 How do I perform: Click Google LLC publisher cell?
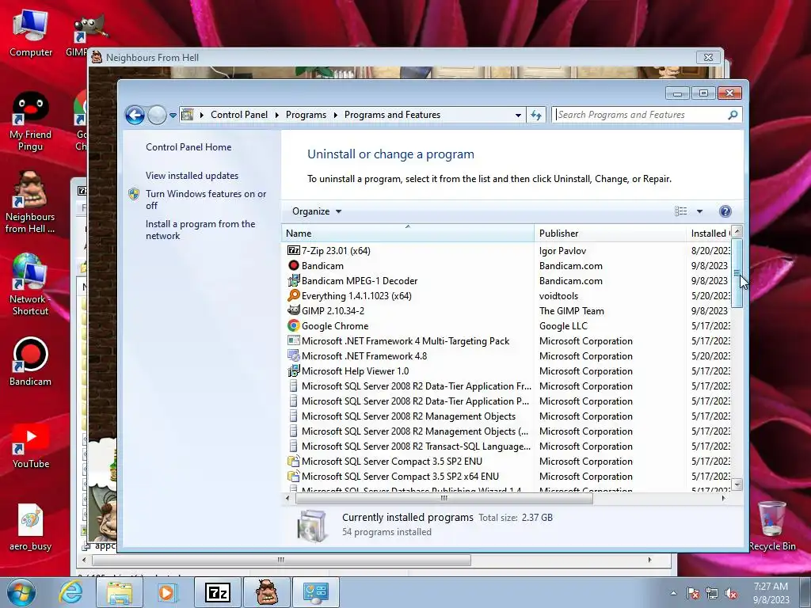(x=563, y=325)
